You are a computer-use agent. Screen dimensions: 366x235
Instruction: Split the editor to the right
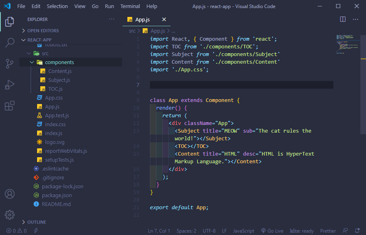pyautogui.click(x=343, y=19)
